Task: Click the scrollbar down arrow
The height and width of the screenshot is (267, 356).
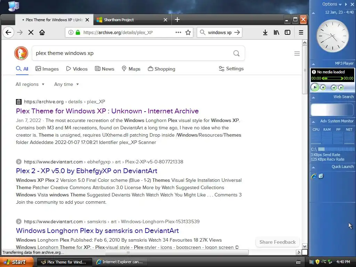Action: (x=305, y=246)
